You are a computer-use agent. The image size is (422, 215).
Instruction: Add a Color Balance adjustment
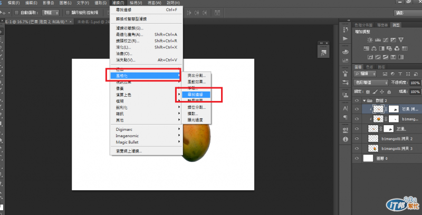pos(374,48)
